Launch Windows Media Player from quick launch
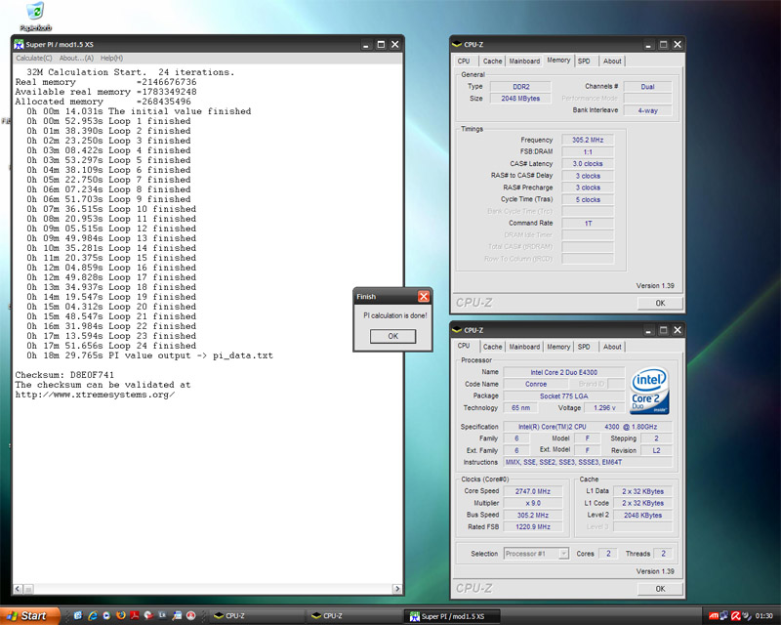Image resolution: width=781 pixels, height=625 pixels. 106,615
